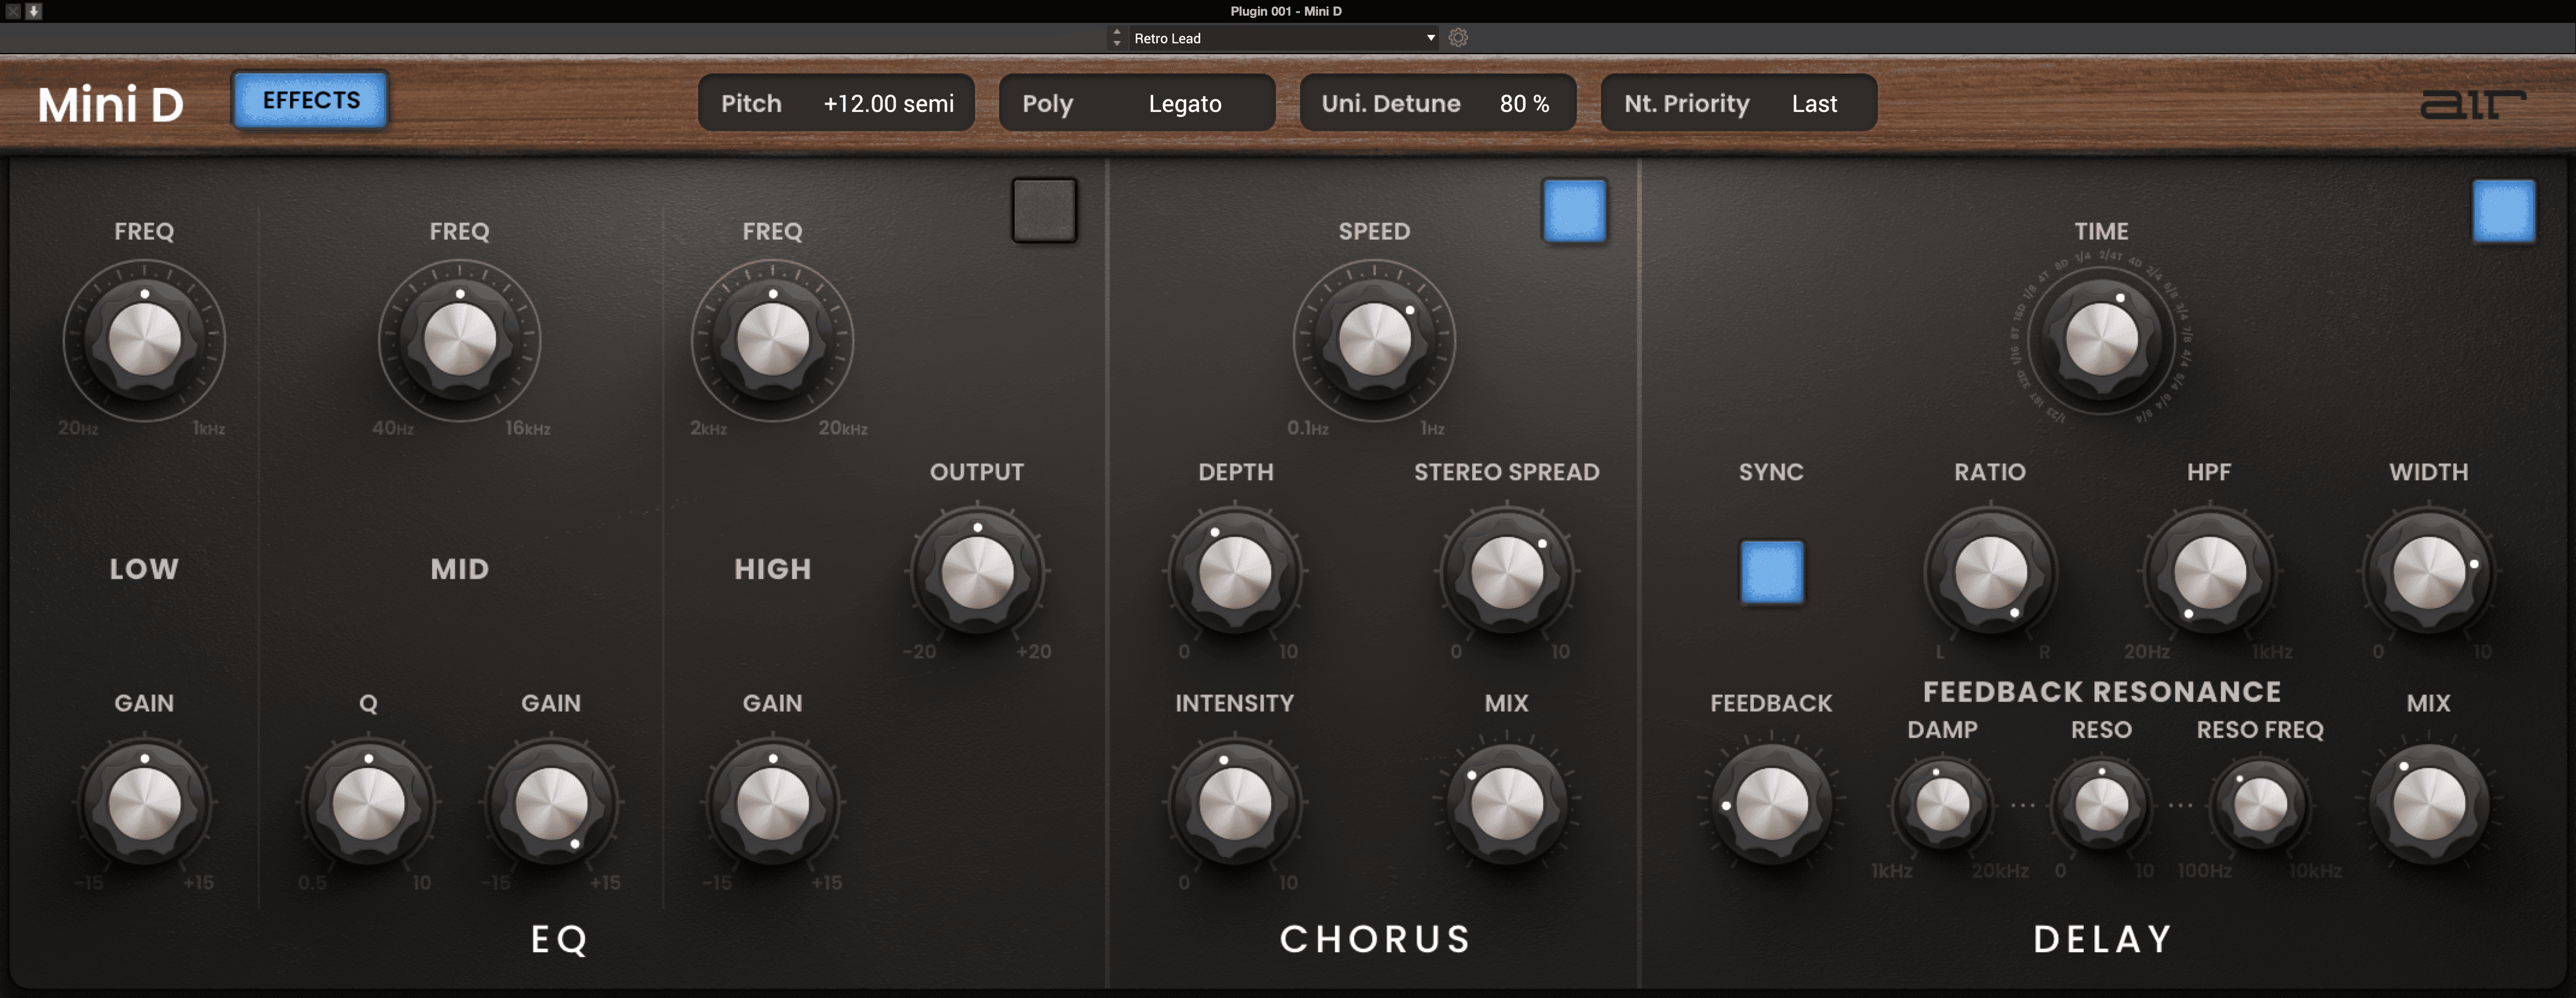Click the Pitch +12.00 semi field
This screenshot has height=998, width=2576.
click(x=836, y=103)
